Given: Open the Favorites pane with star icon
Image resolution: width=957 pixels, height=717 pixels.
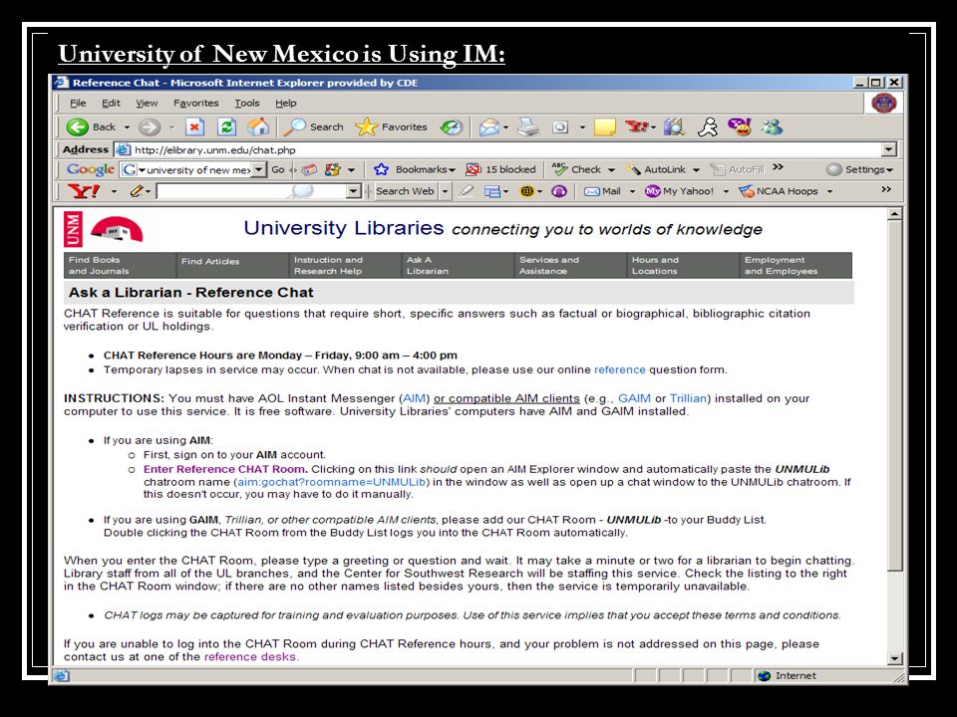Looking at the screenshot, I should (391, 126).
